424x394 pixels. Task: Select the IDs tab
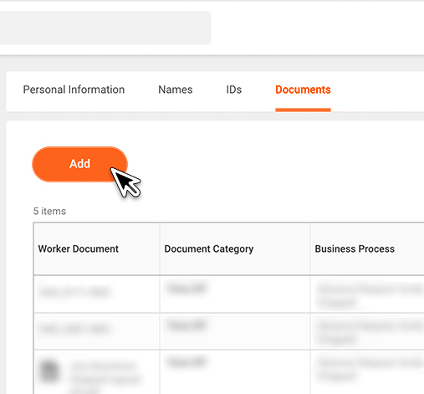click(x=233, y=90)
